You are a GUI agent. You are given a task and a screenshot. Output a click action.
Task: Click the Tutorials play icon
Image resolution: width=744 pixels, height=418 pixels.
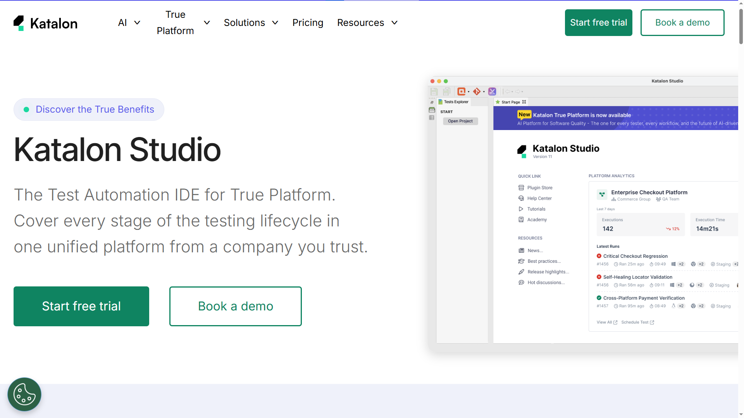tap(521, 209)
